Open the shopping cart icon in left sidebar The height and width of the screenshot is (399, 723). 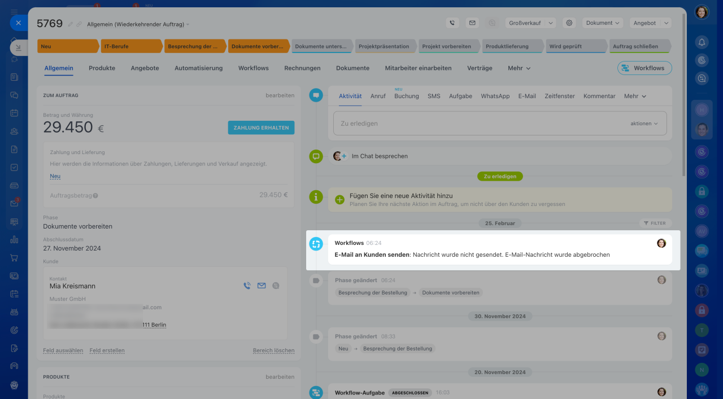[x=14, y=258]
